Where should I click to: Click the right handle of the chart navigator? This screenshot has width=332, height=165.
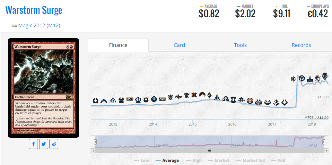point(324,142)
